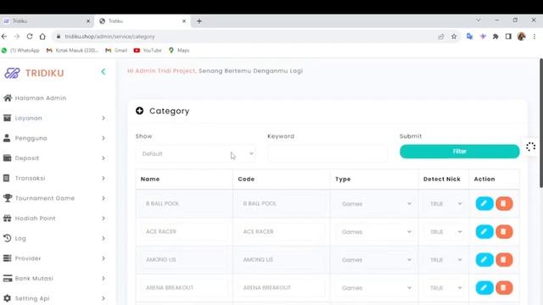The image size is (543, 305).
Task: Delete the ACE RACER category
Action: click(504, 231)
